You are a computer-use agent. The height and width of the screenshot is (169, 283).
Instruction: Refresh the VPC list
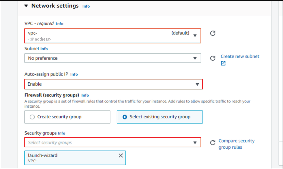click(x=213, y=33)
